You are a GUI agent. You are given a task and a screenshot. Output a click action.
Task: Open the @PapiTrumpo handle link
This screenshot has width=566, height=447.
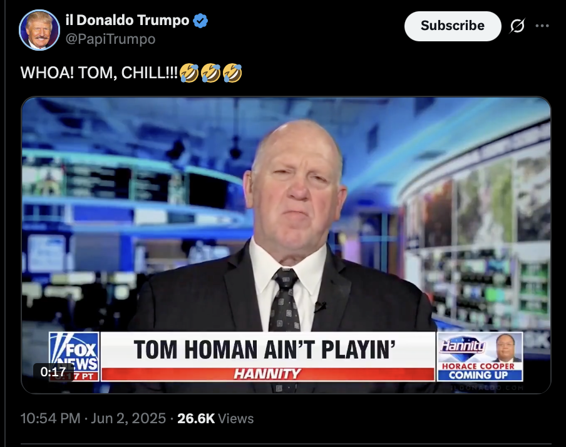coord(110,39)
